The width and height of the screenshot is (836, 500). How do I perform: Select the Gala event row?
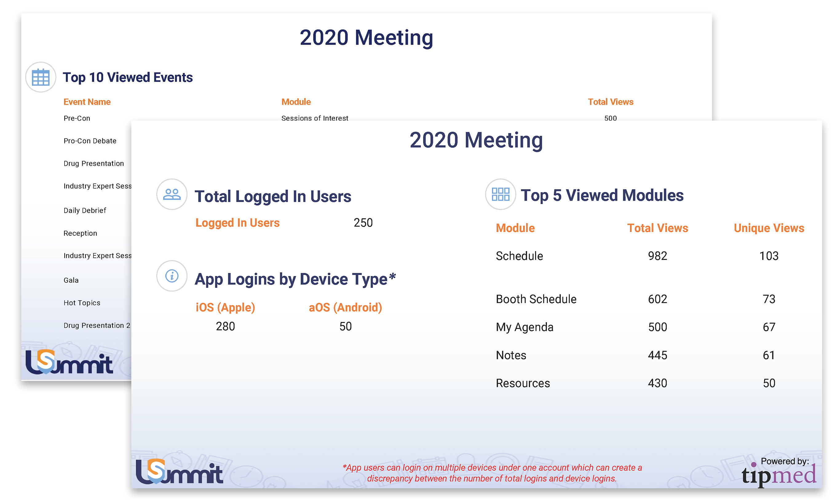pos(71,280)
